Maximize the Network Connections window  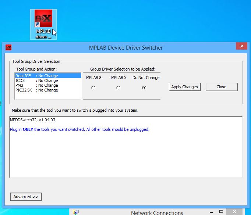[x=221, y=212]
